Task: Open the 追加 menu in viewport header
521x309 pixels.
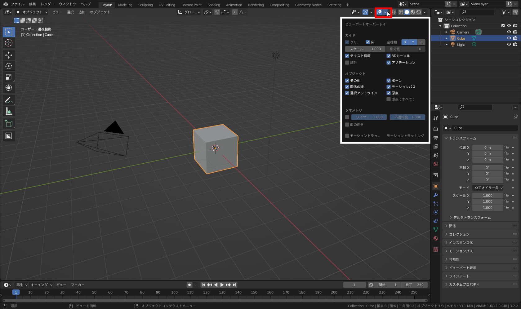Action: tap(82, 12)
